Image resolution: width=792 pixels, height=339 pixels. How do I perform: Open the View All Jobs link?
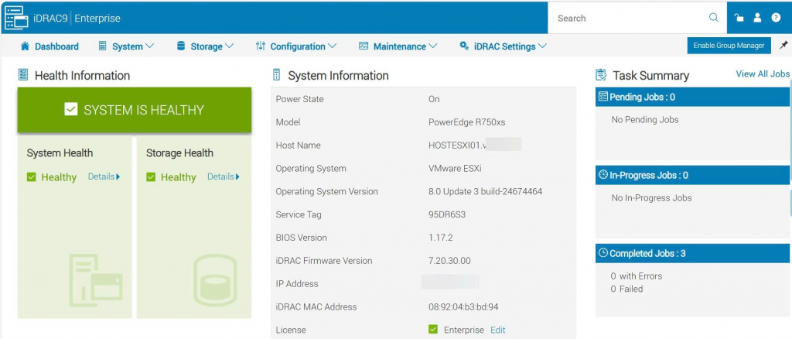point(763,74)
